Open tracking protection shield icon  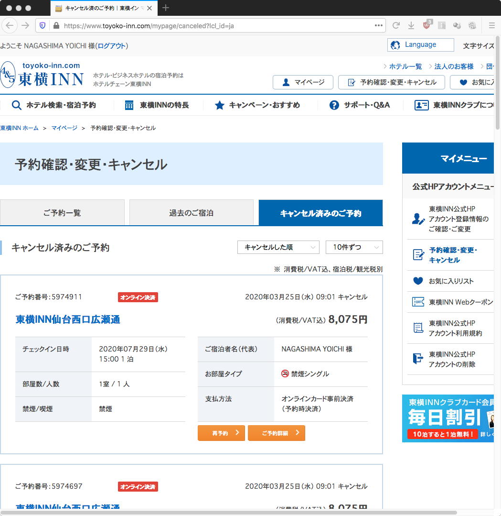pyautogui.click(x=43, y=25)
